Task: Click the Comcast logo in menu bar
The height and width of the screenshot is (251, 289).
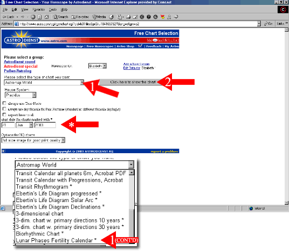Action: point(283,9)
